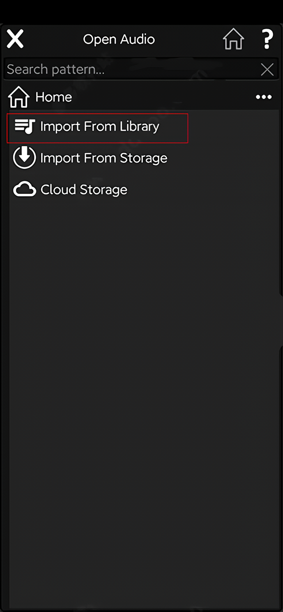Click empty space in the file list
The width and height of the screenshot is (283, 612).
141,375
